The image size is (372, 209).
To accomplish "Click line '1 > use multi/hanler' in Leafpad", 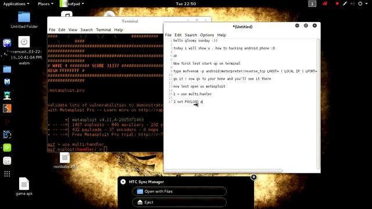I will [192, 94].
